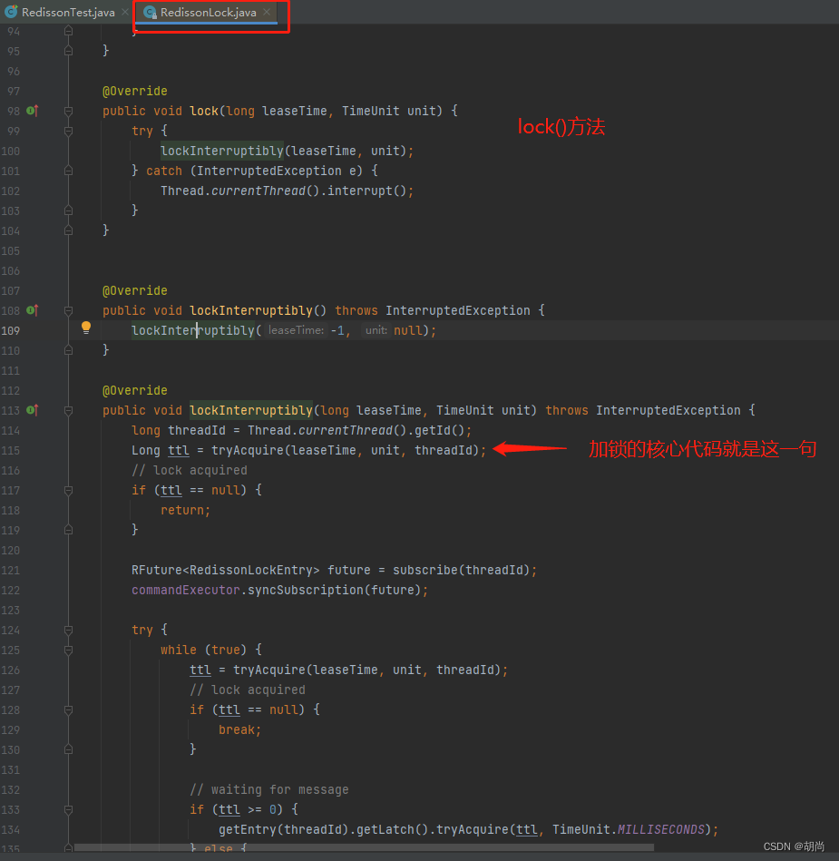Screen dimensions: 839x861
Task: Collapse the lock method fold at line 98
Action: click(x=68, y=111)
